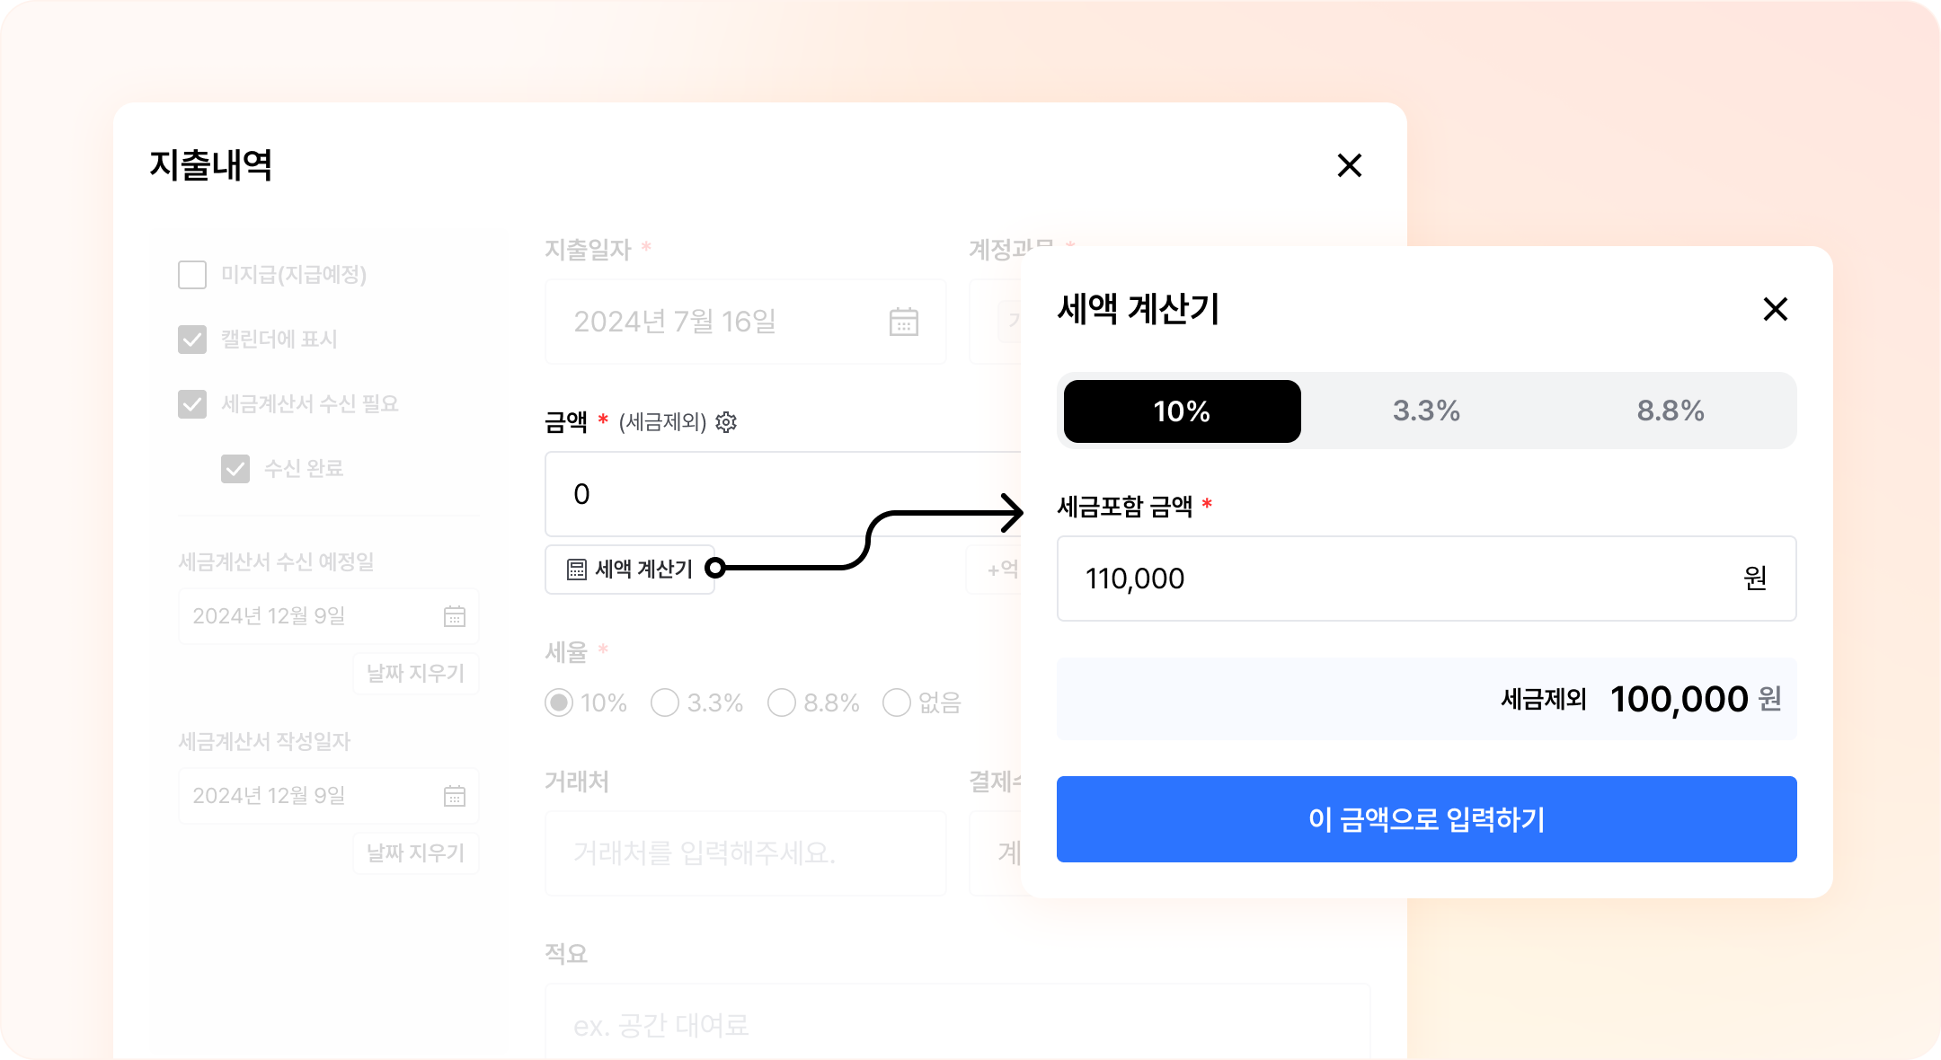Select the 3.3% tab in calculator
This screenshot has height=1060, width=1941.
pos(1426,411)
